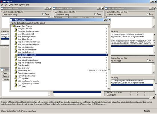Click icon for Msgs from invalid local addresses
157x114 pixels.
(16, 44)
